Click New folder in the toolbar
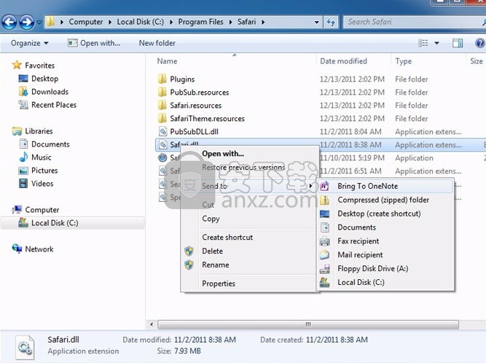The height and width of the screenshot is (363, 486). (157, 43)
